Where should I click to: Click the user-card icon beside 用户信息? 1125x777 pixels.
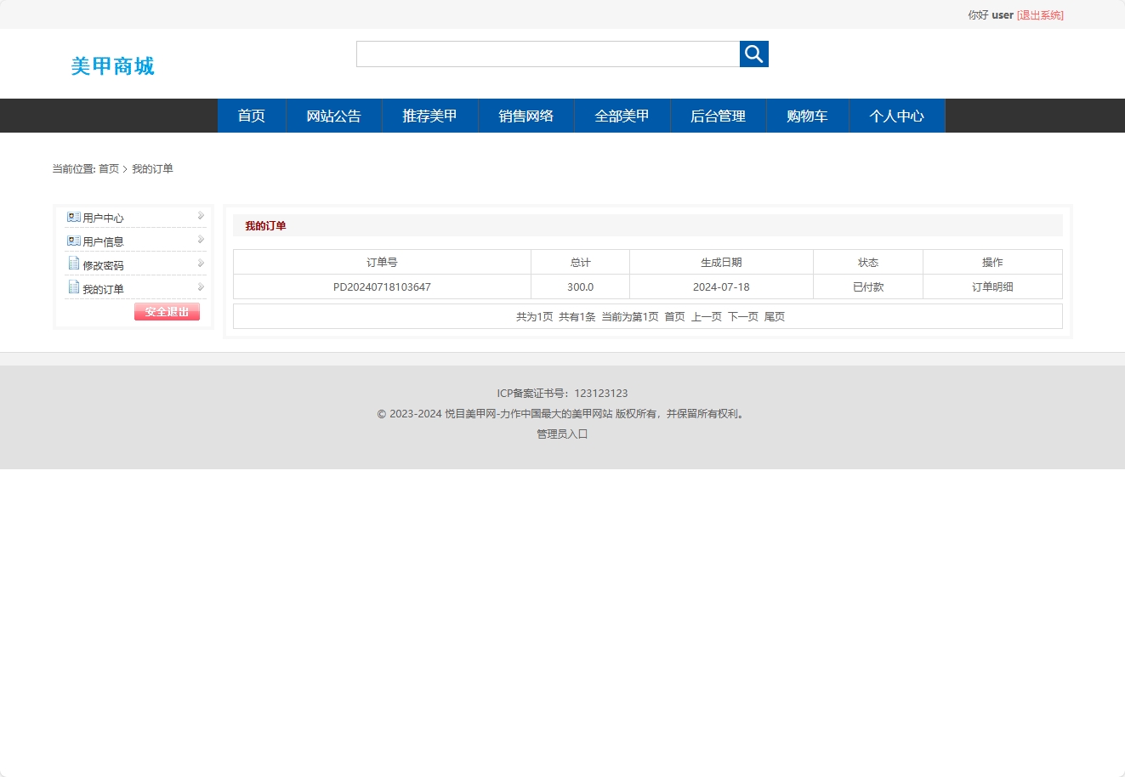click(74, 241)
